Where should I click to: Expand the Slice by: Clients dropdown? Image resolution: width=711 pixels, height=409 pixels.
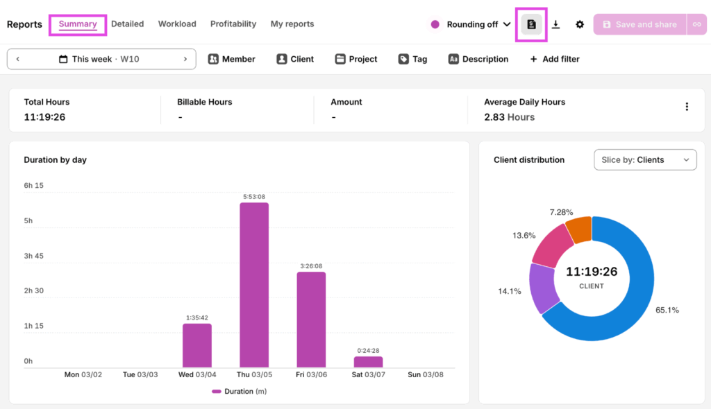(645, 159)
